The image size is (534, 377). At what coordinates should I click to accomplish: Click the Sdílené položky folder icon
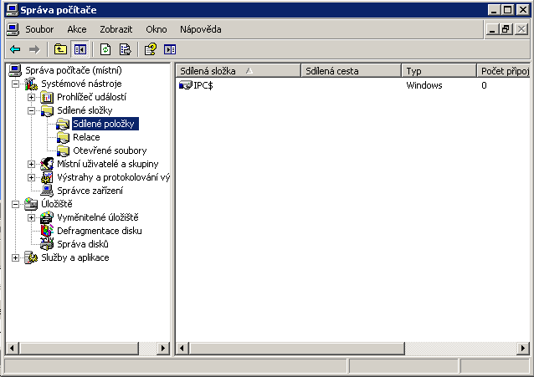tap(63, 124)
